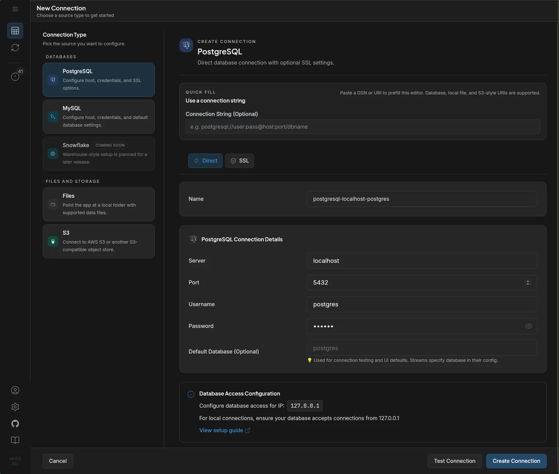Click the 'Database Access Configuration' heading
The height and width of the screenshot is (474, 559).
pyautogui.click(x=239, y=393)
